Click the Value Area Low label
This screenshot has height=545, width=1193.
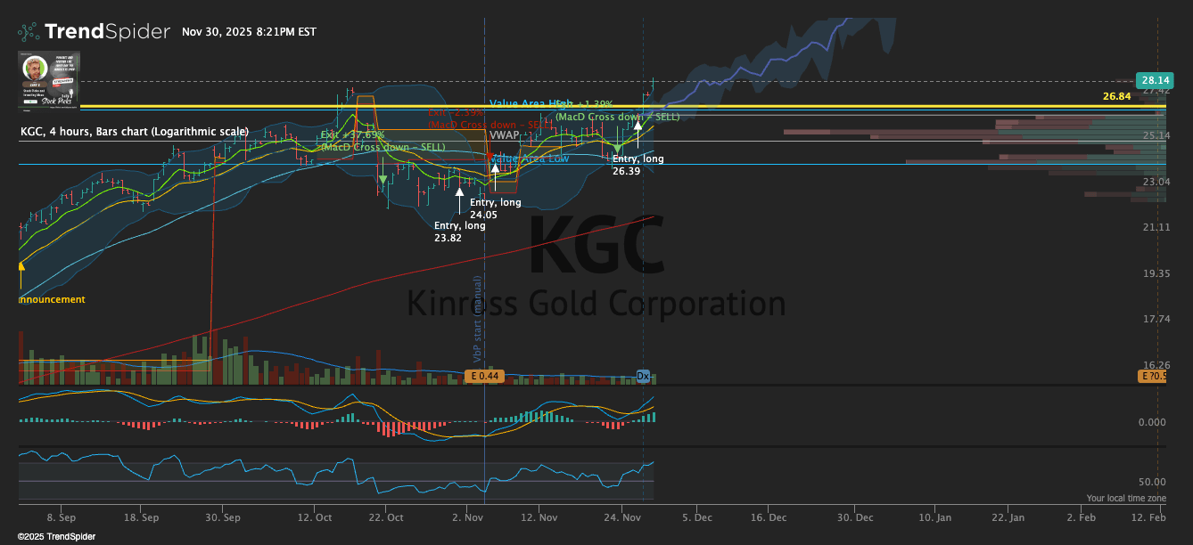[530, 159]
